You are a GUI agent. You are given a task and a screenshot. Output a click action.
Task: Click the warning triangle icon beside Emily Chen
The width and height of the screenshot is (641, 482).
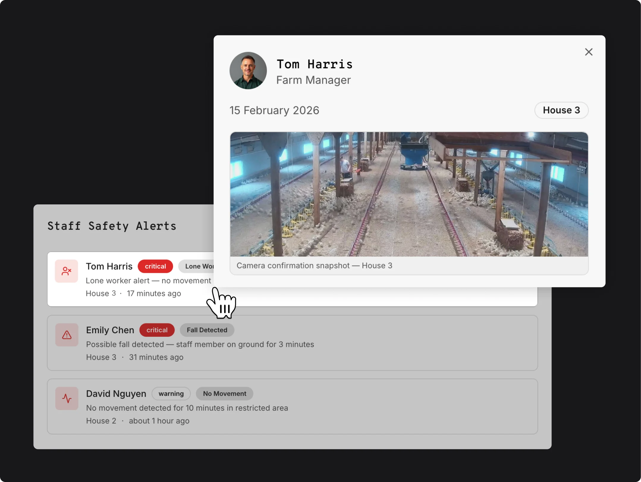click(67, 335)
